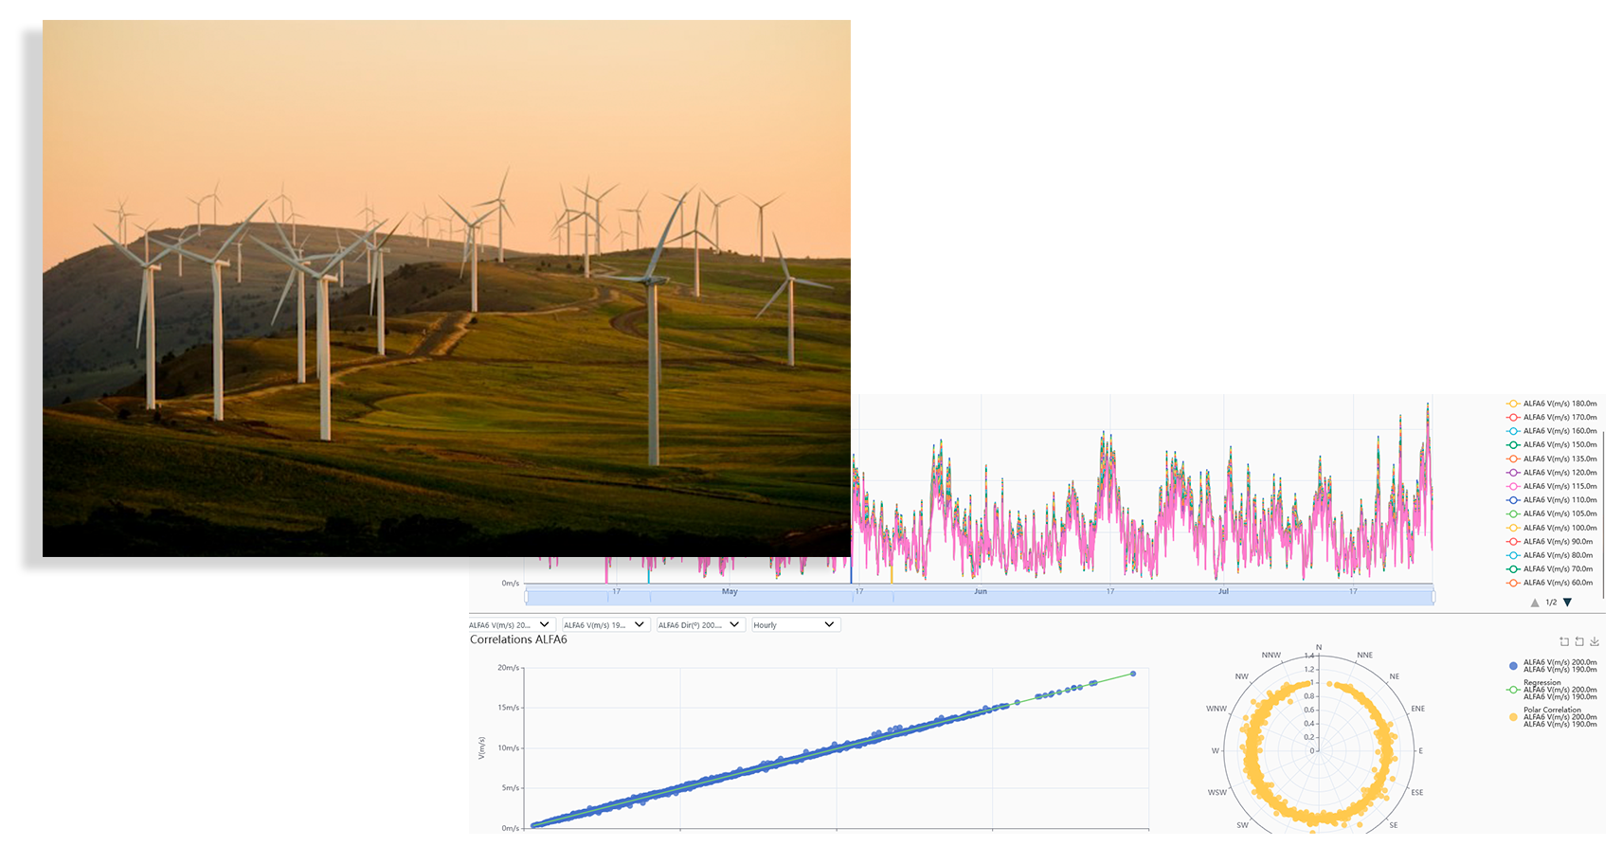Screen dimensions: 1622x846
Task: Go to next legend page arrow
Action: click(x=1568, y=603)
